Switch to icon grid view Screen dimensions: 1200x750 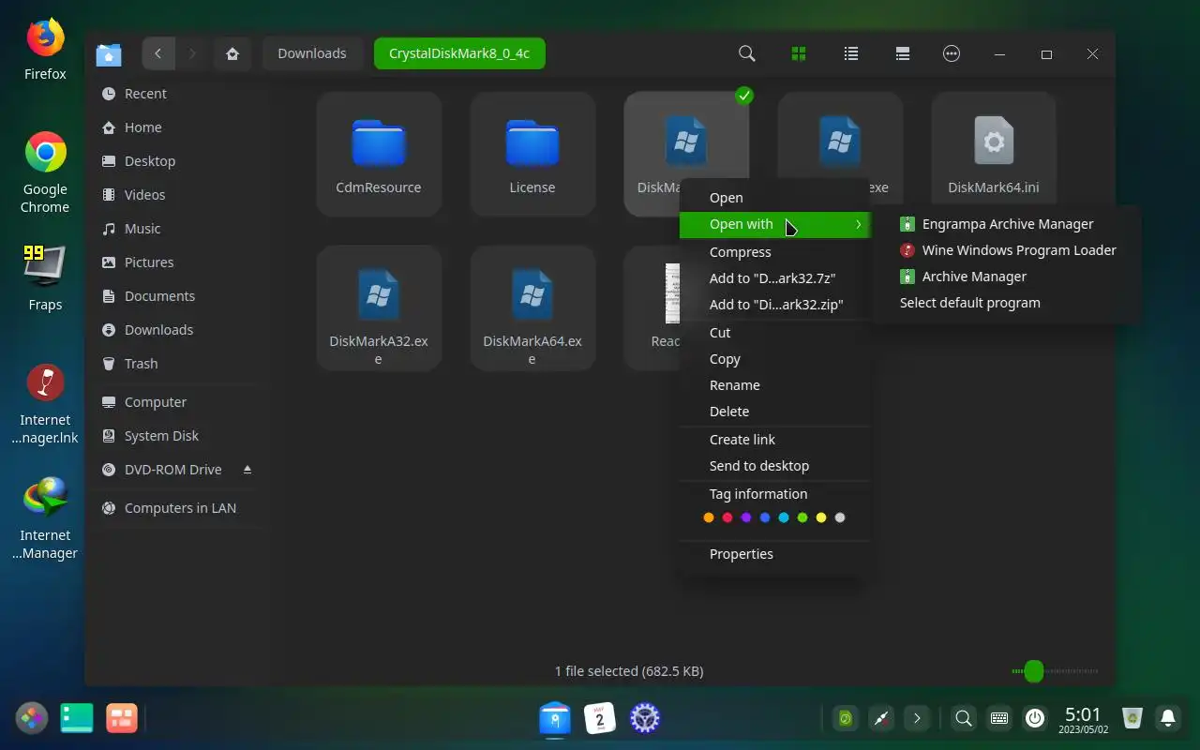(799, 53)
